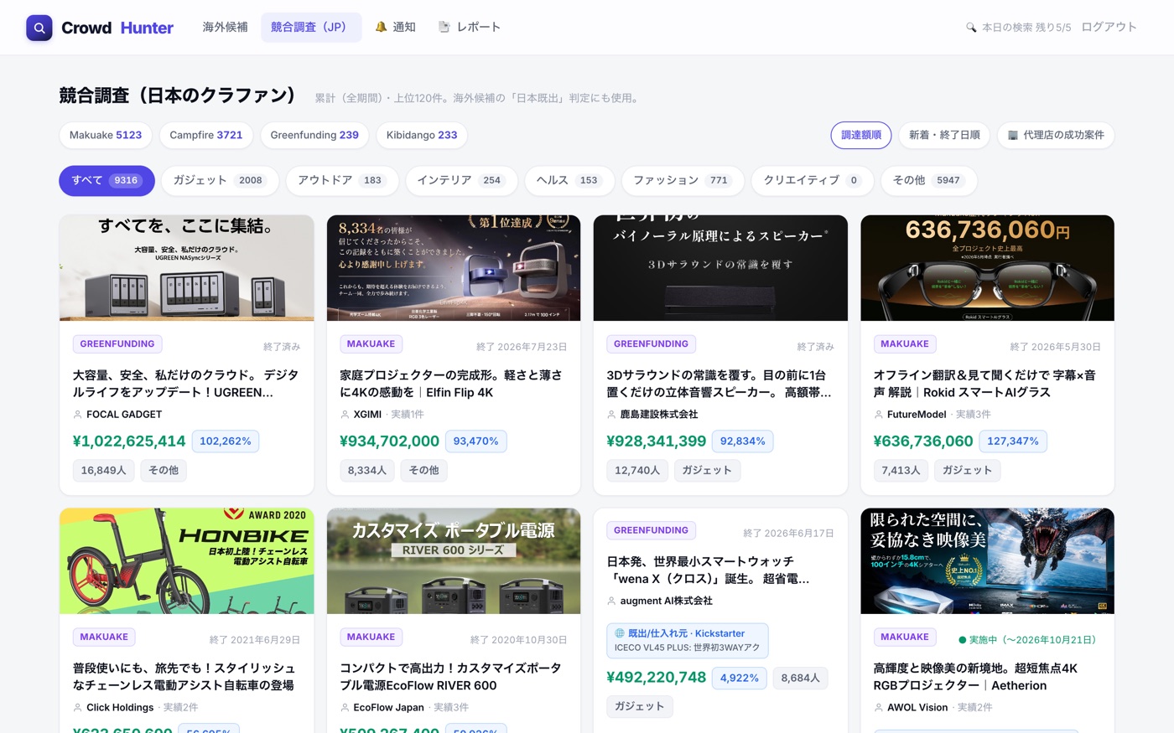
Task: Filter by クリエイティブ 0 category
Action: [812, 180]
